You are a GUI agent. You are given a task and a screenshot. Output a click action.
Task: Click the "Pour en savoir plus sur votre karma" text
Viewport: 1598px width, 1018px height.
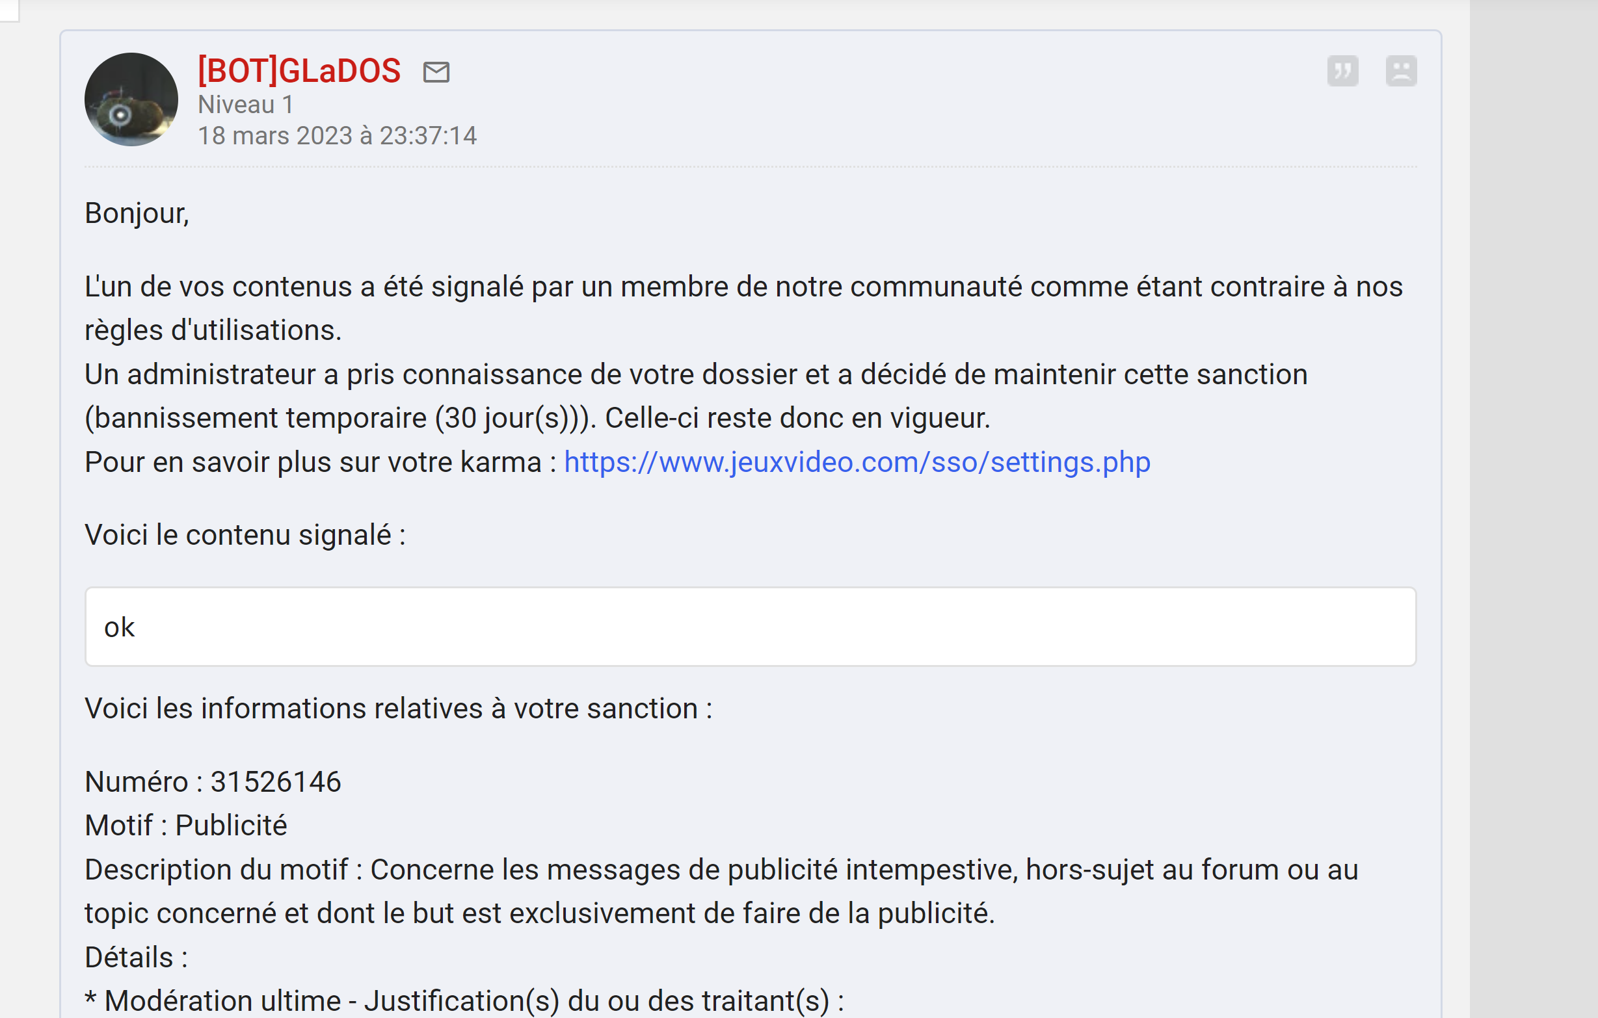[x=313, y=462]
